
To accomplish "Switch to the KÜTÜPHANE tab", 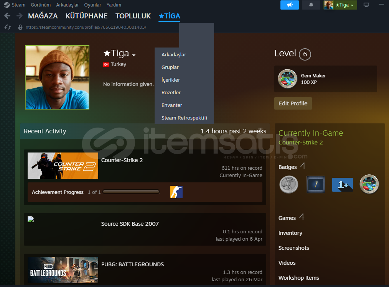I will [87, 16].
